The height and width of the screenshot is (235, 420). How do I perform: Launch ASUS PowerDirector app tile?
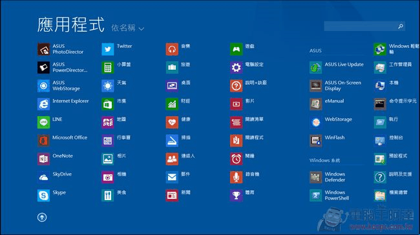tap(63, 67)
